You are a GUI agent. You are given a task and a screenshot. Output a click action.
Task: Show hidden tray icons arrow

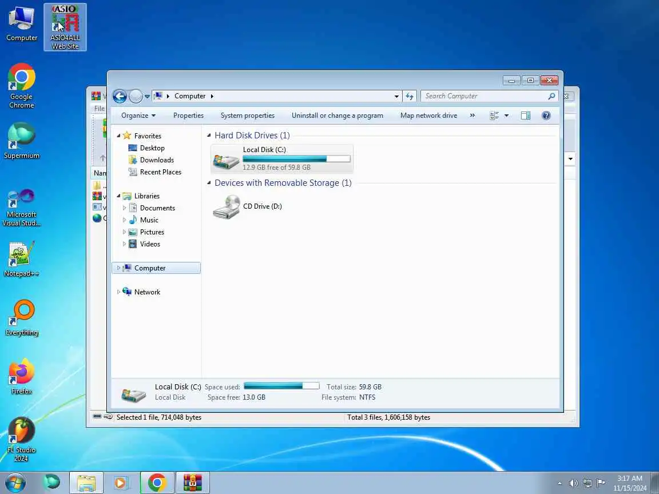(x=559, y=483)
